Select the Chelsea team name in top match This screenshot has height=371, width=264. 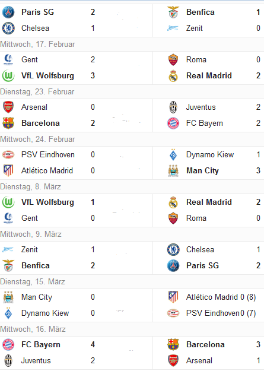point(35,28)
